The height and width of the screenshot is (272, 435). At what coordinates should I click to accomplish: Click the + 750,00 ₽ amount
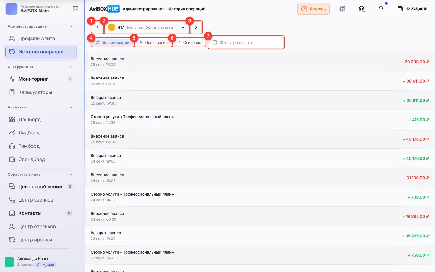click(x=418, y=255)
